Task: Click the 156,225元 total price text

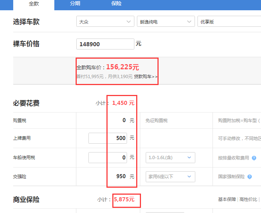Action: (123, 67)
